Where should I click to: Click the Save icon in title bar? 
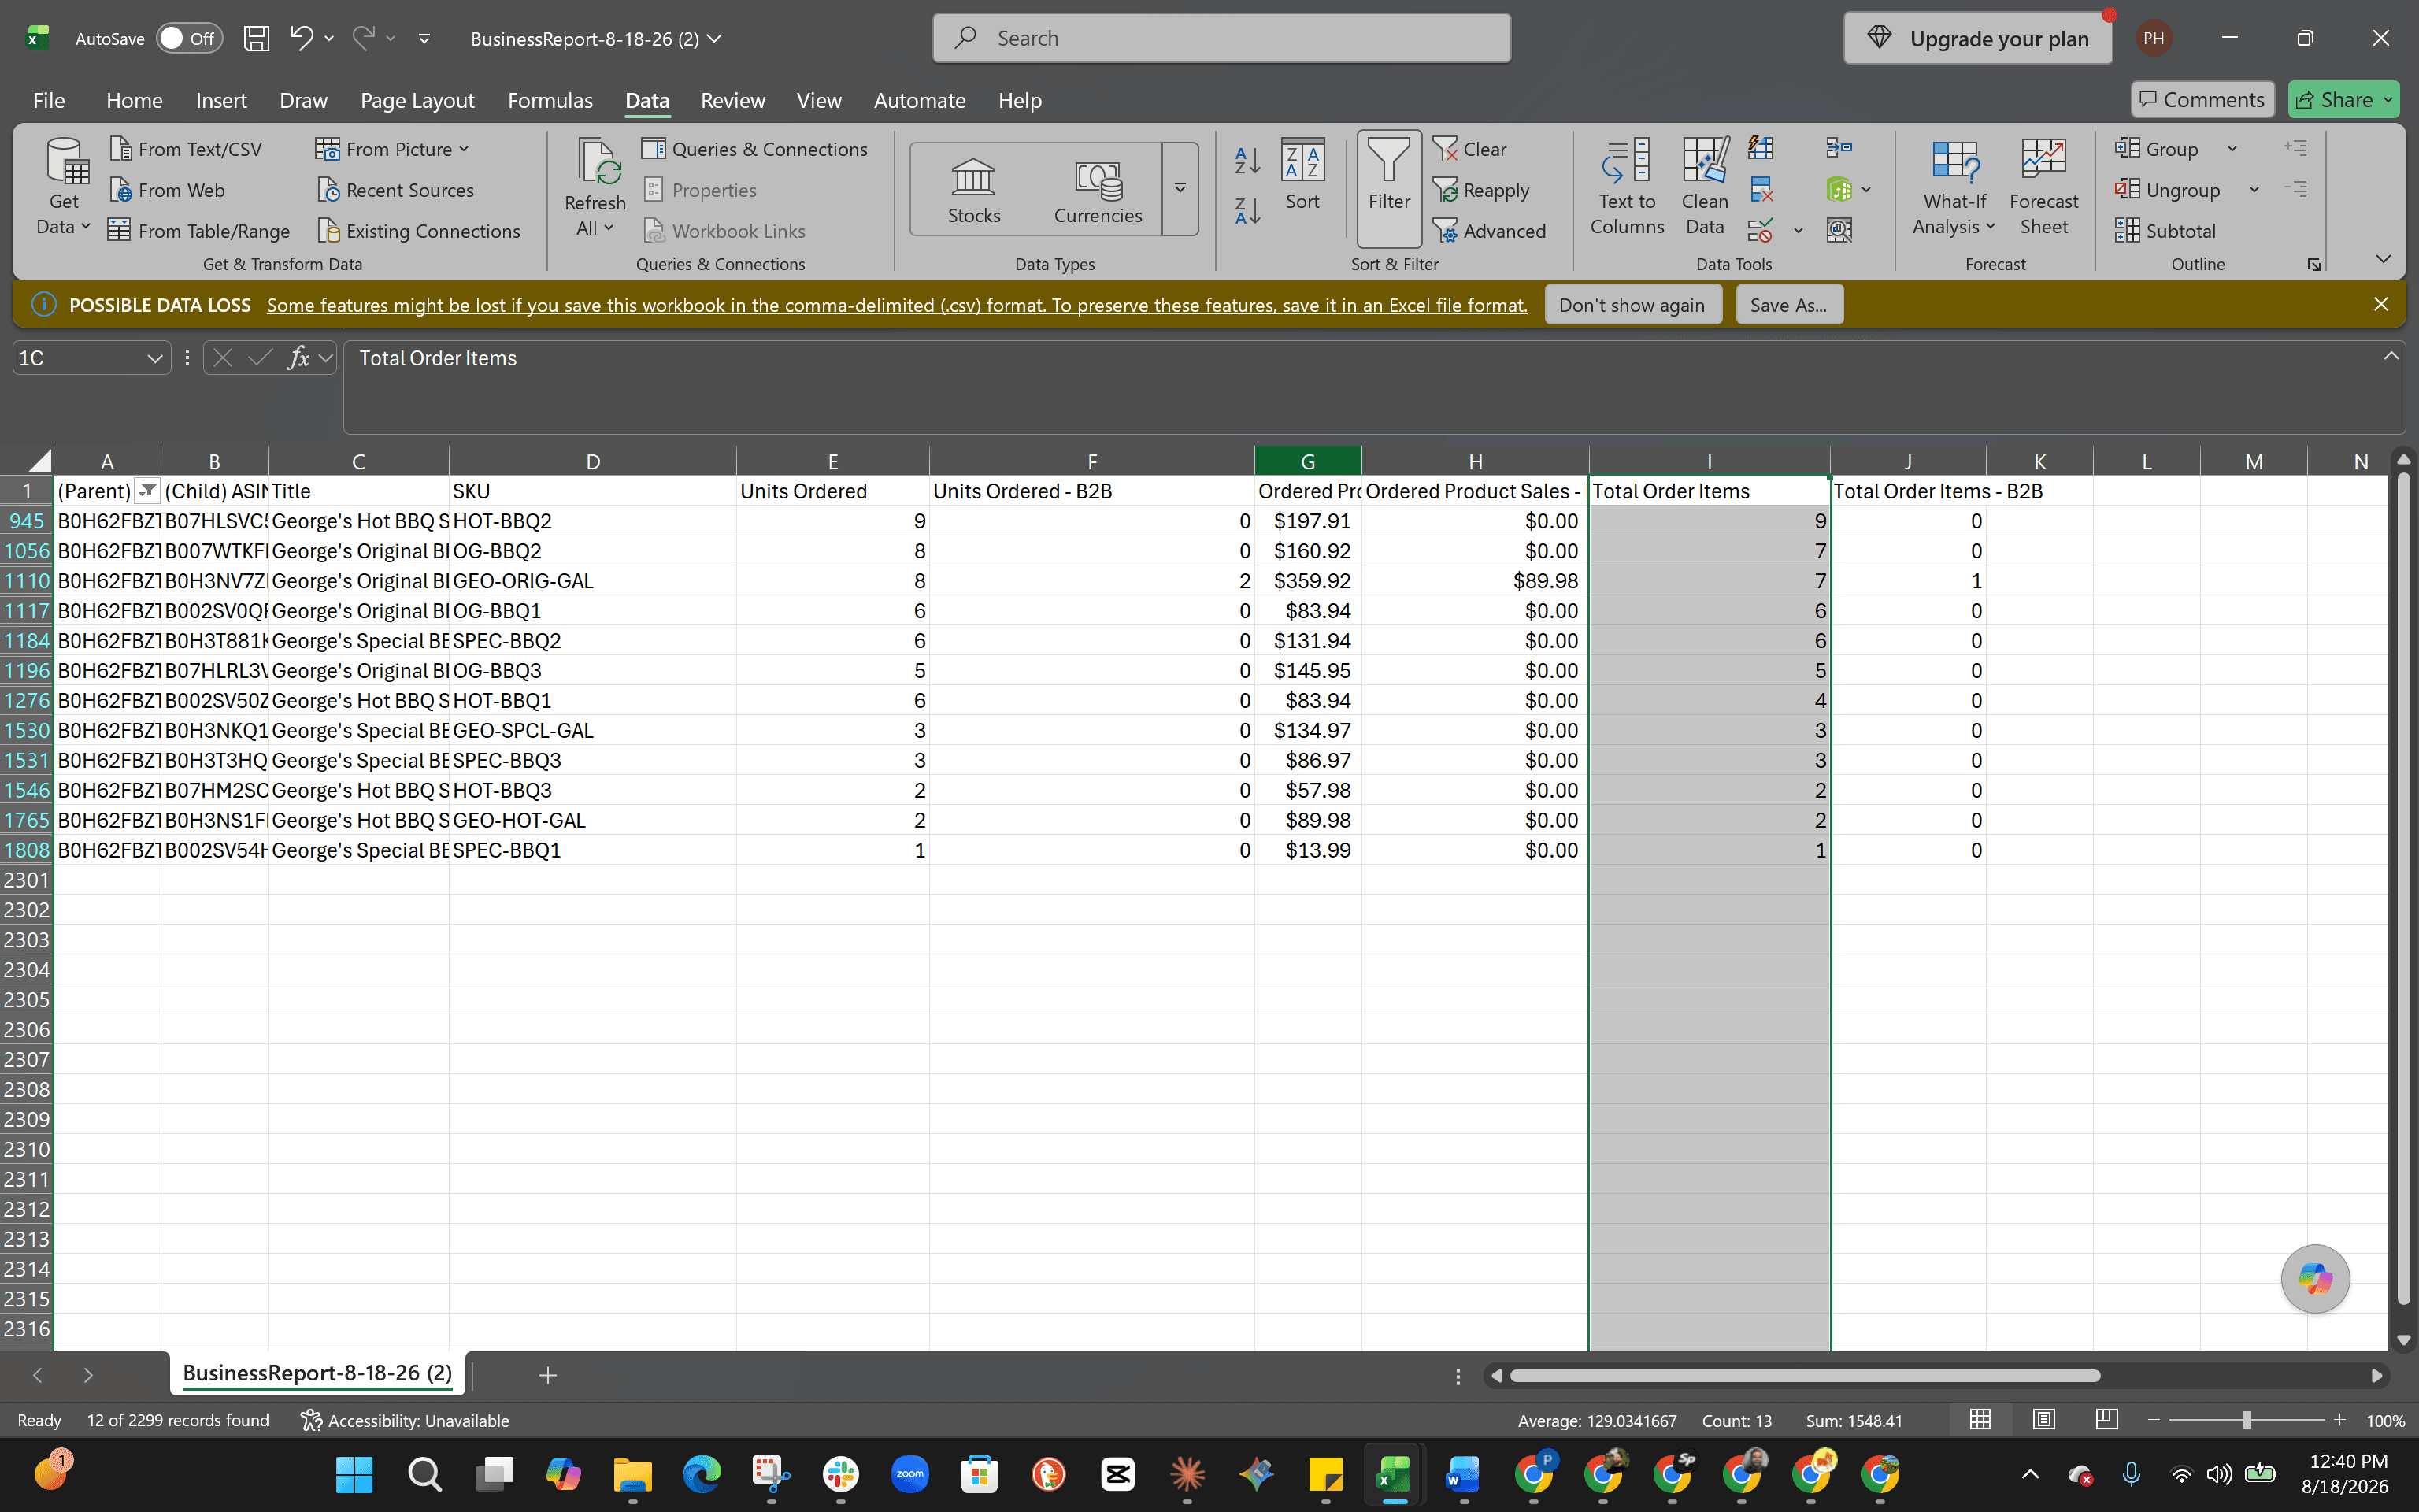(257, 38)
